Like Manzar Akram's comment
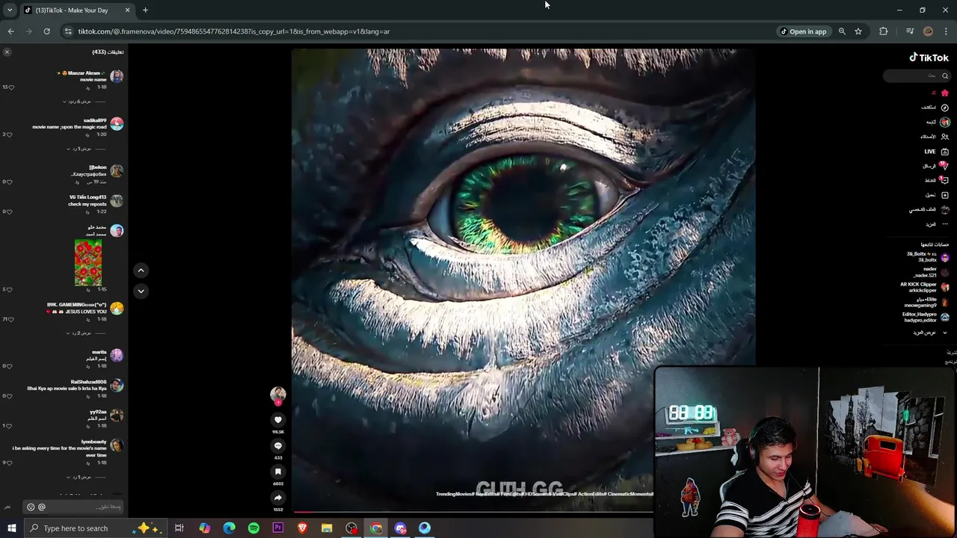957x538 pixels. coord(11,87)
